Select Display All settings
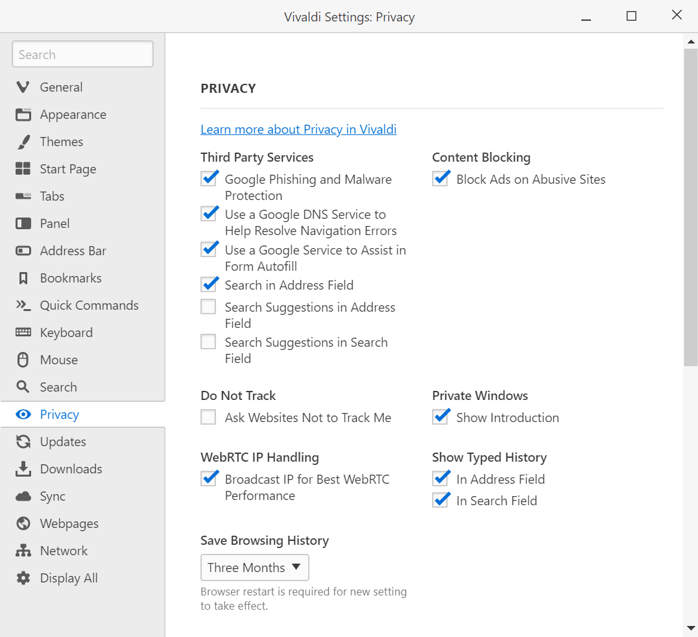The image size is (698, 637). tap(83, 578)
